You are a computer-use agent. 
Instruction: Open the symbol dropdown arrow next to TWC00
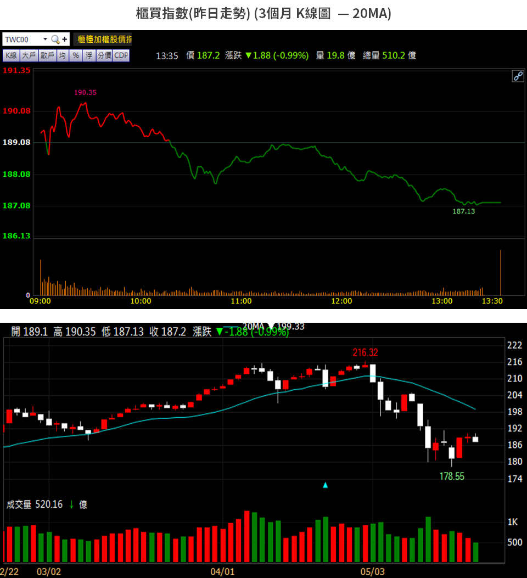(45, 39)
